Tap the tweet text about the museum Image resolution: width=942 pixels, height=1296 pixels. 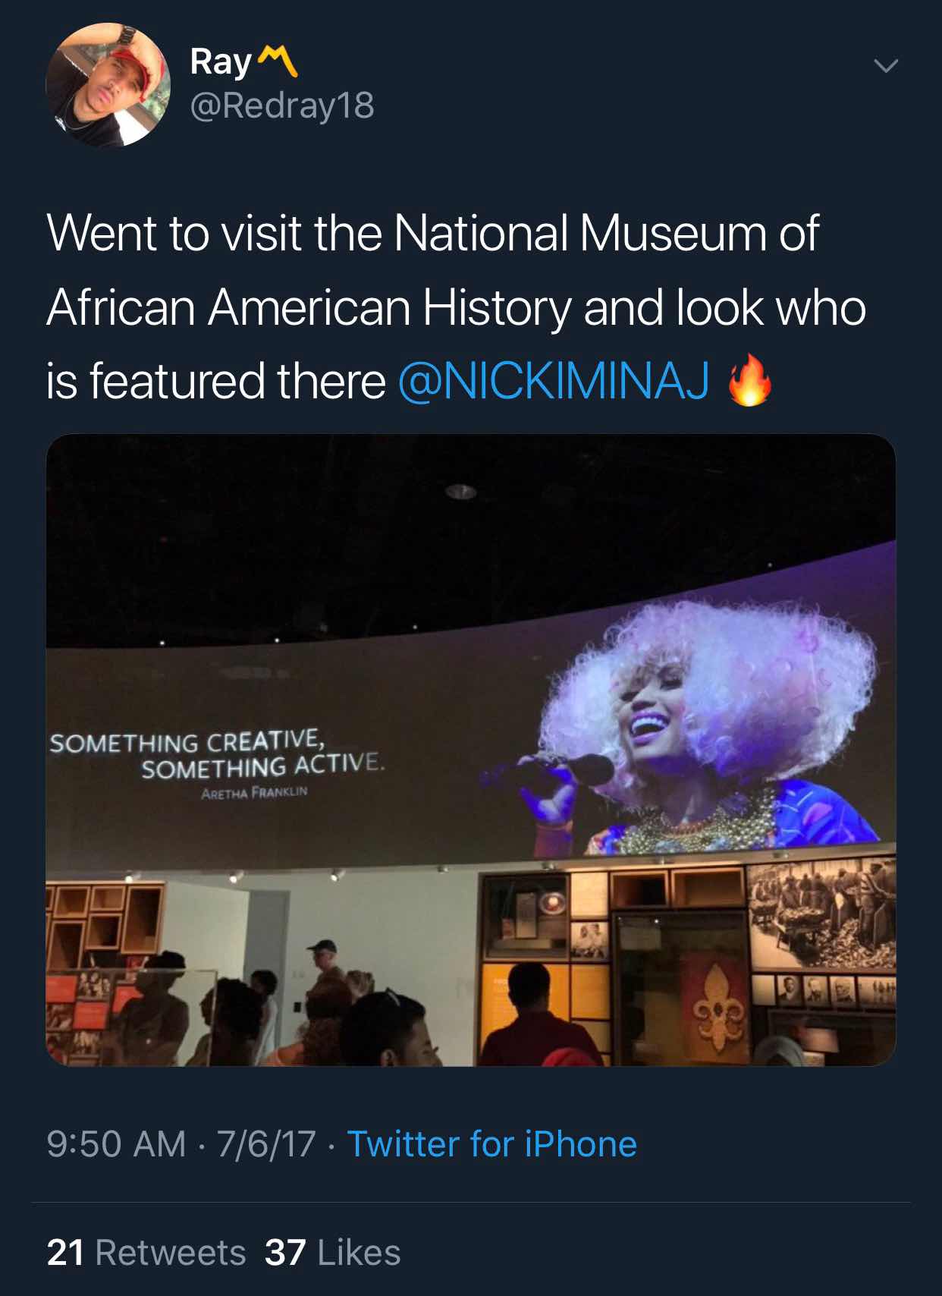tap(456, 307)
